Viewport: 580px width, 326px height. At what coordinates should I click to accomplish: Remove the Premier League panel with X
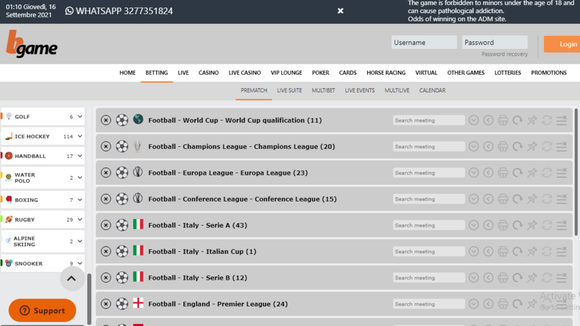pyautogui.click(x=106, y=304)
